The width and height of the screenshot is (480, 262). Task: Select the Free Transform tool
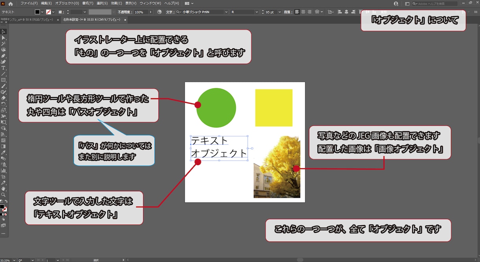[x=4, y=122]
